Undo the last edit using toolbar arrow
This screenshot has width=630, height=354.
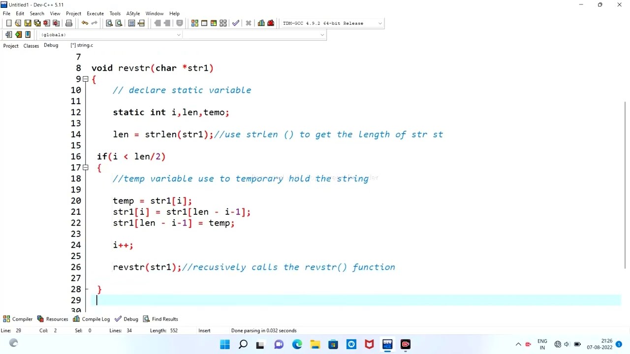[85, 23]
